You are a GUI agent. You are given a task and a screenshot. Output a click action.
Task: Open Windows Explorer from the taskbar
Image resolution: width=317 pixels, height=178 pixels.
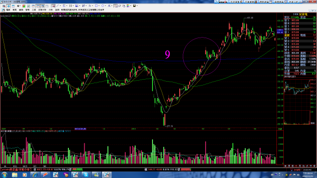point(14,175)
